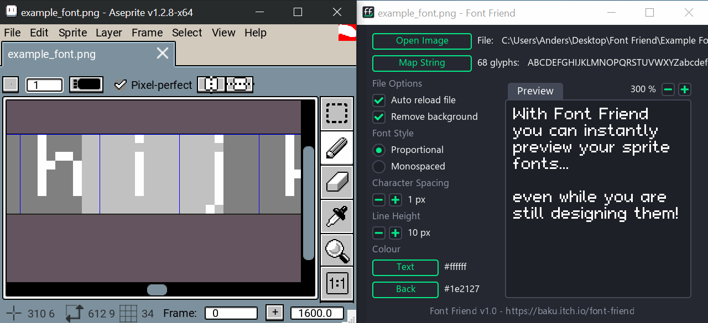Click the plus button next to Frame field
The height and width of the screenshot is (323, 708).
point(274,313)
